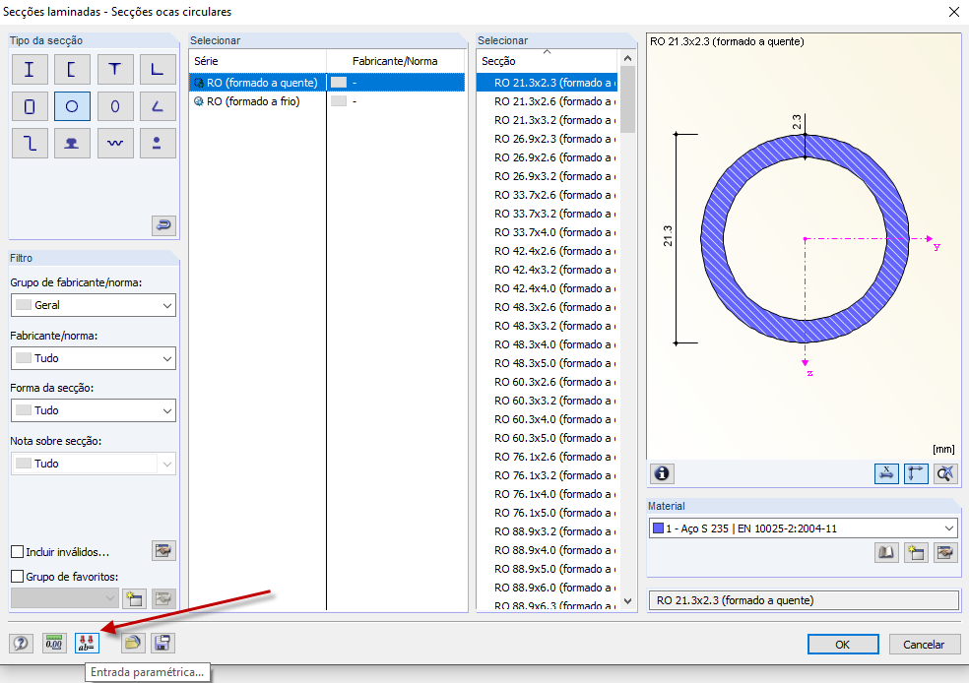
Task: Click the open folder icon in bottom toolbar
Action: pyautogui.click(x=132, y=644)
